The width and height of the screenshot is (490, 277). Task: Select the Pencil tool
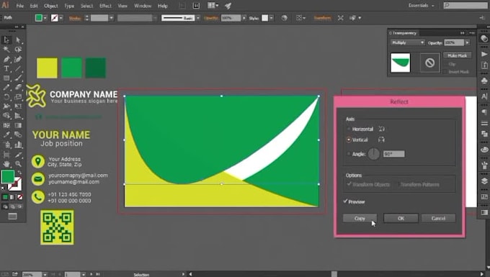coord(6,87)
